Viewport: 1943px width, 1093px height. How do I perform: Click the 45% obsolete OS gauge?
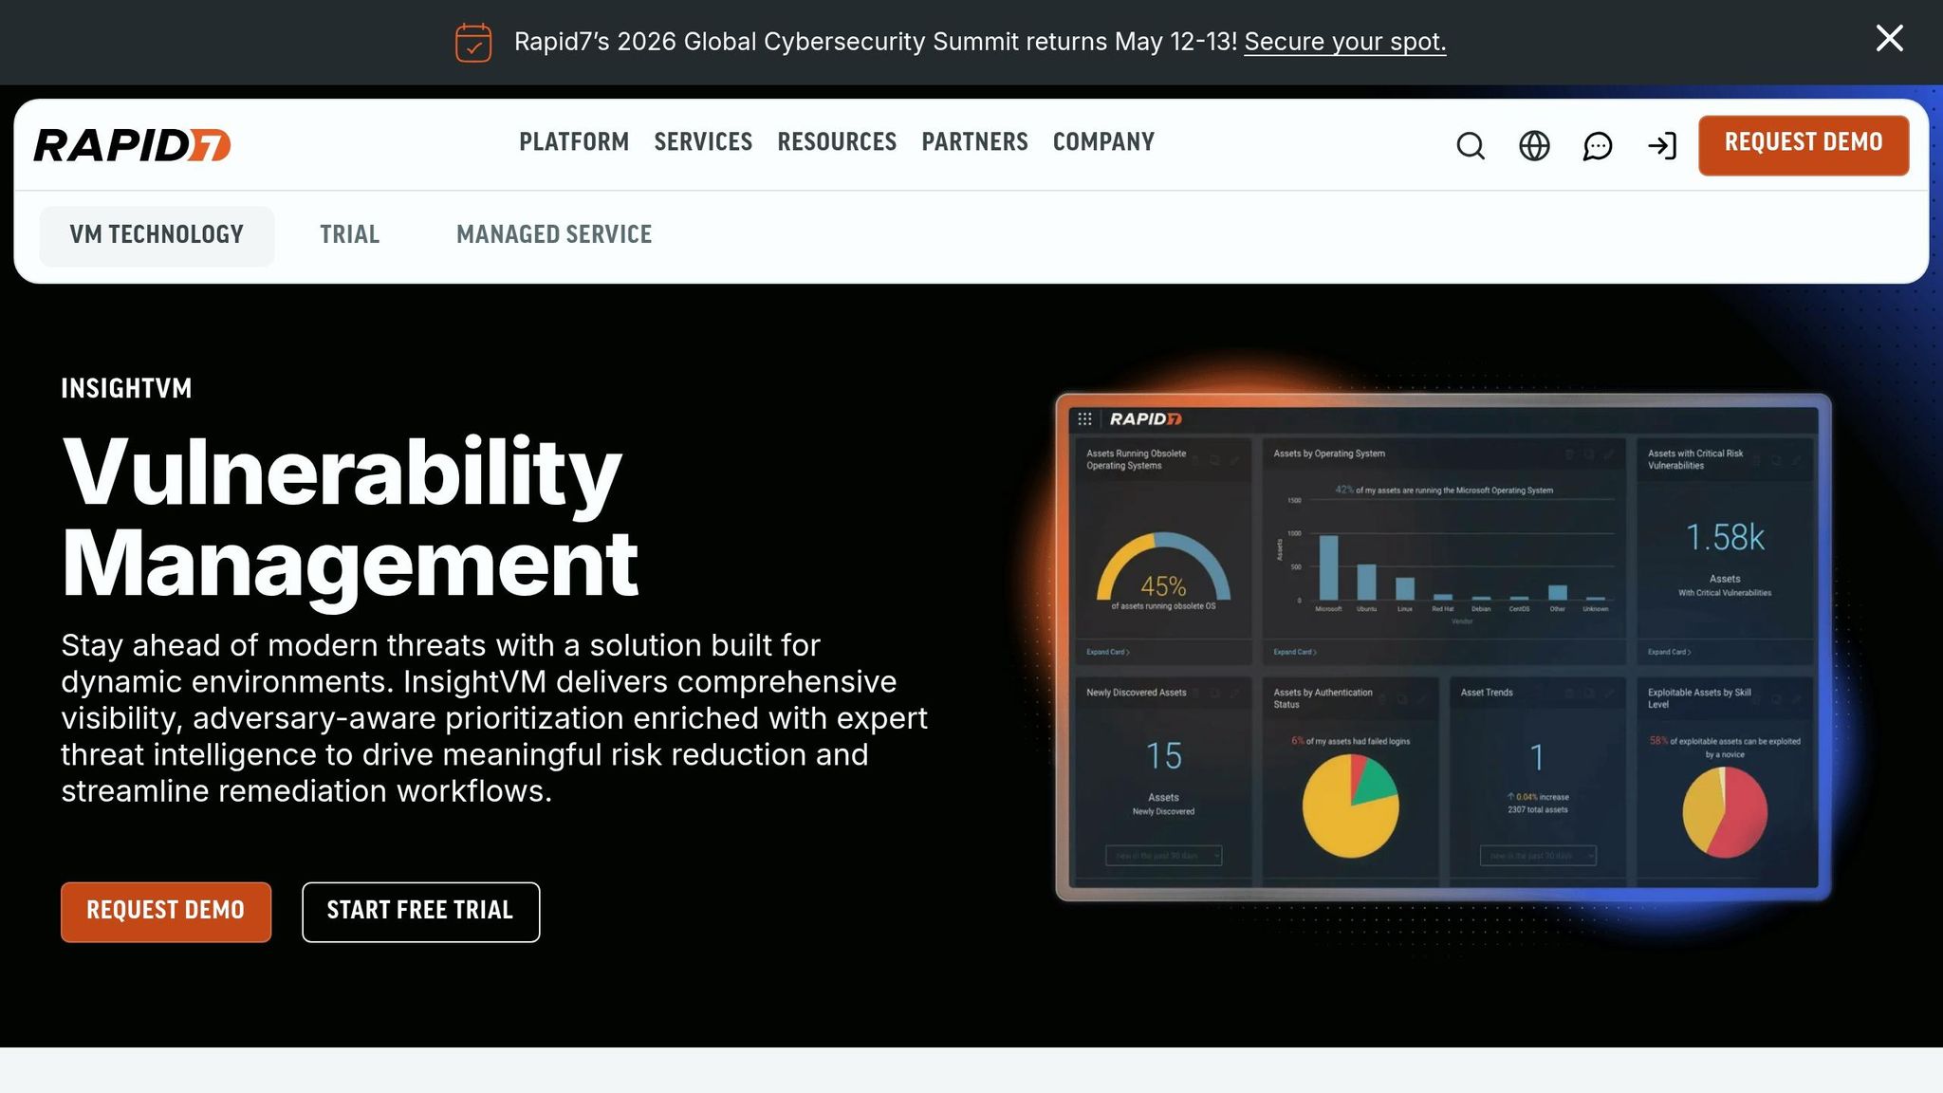1163,569
